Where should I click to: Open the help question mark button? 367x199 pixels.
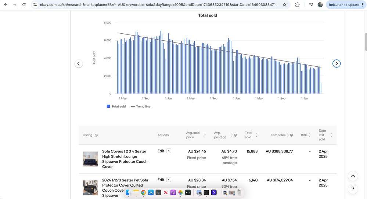(353, 189)
